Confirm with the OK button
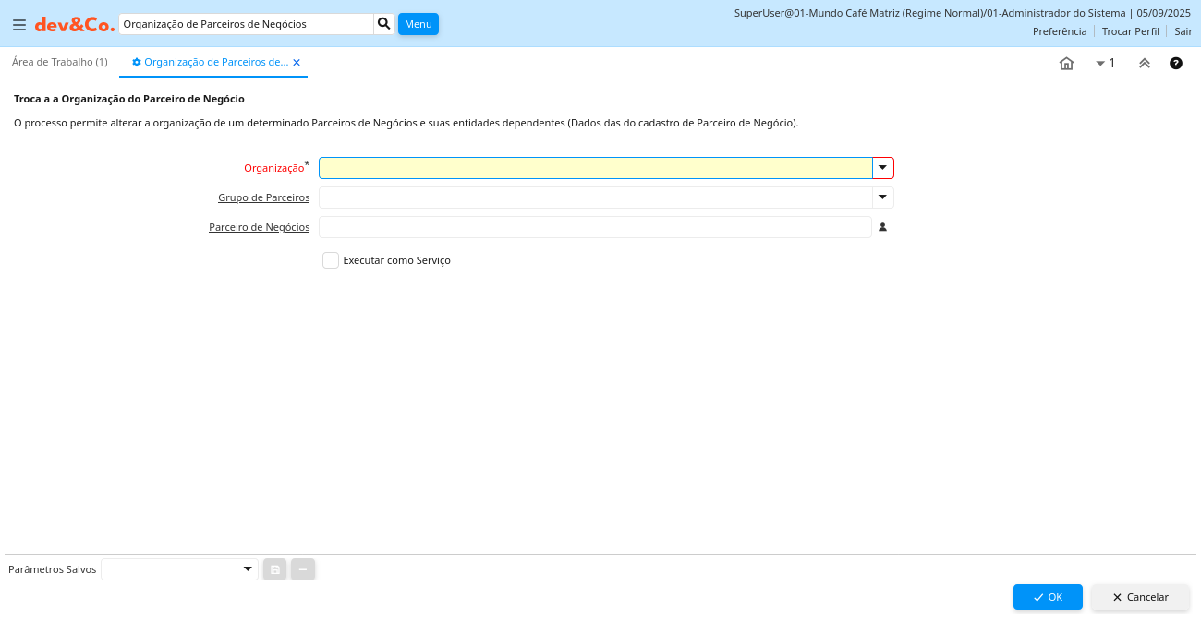 (x=1048, y=597)
